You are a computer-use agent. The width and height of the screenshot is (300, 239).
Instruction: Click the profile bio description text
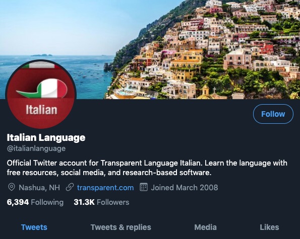[147, 168]
